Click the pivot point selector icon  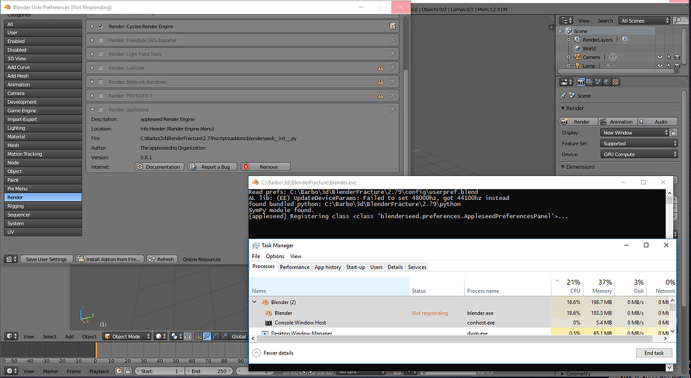point(176,336)
